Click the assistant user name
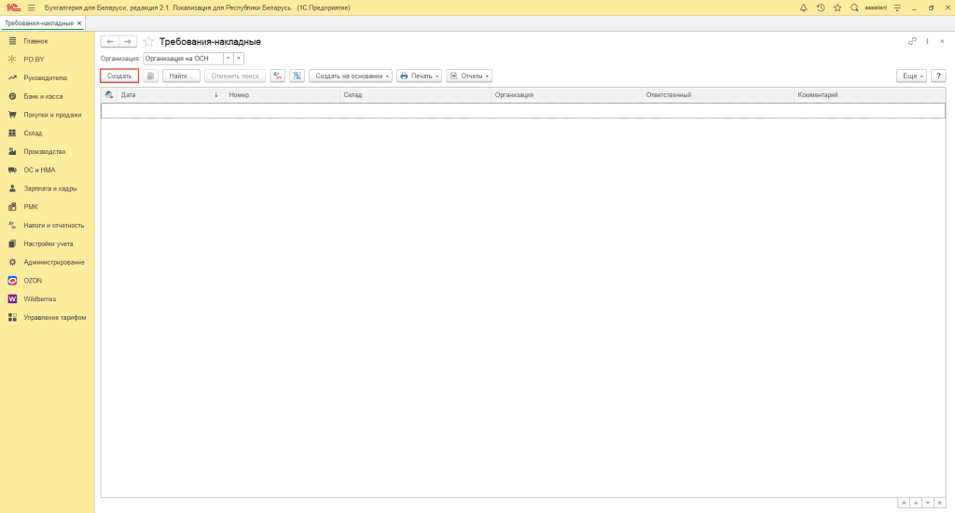Image resolution: width=955 pixels, height=513 pixels. (876, 7)
